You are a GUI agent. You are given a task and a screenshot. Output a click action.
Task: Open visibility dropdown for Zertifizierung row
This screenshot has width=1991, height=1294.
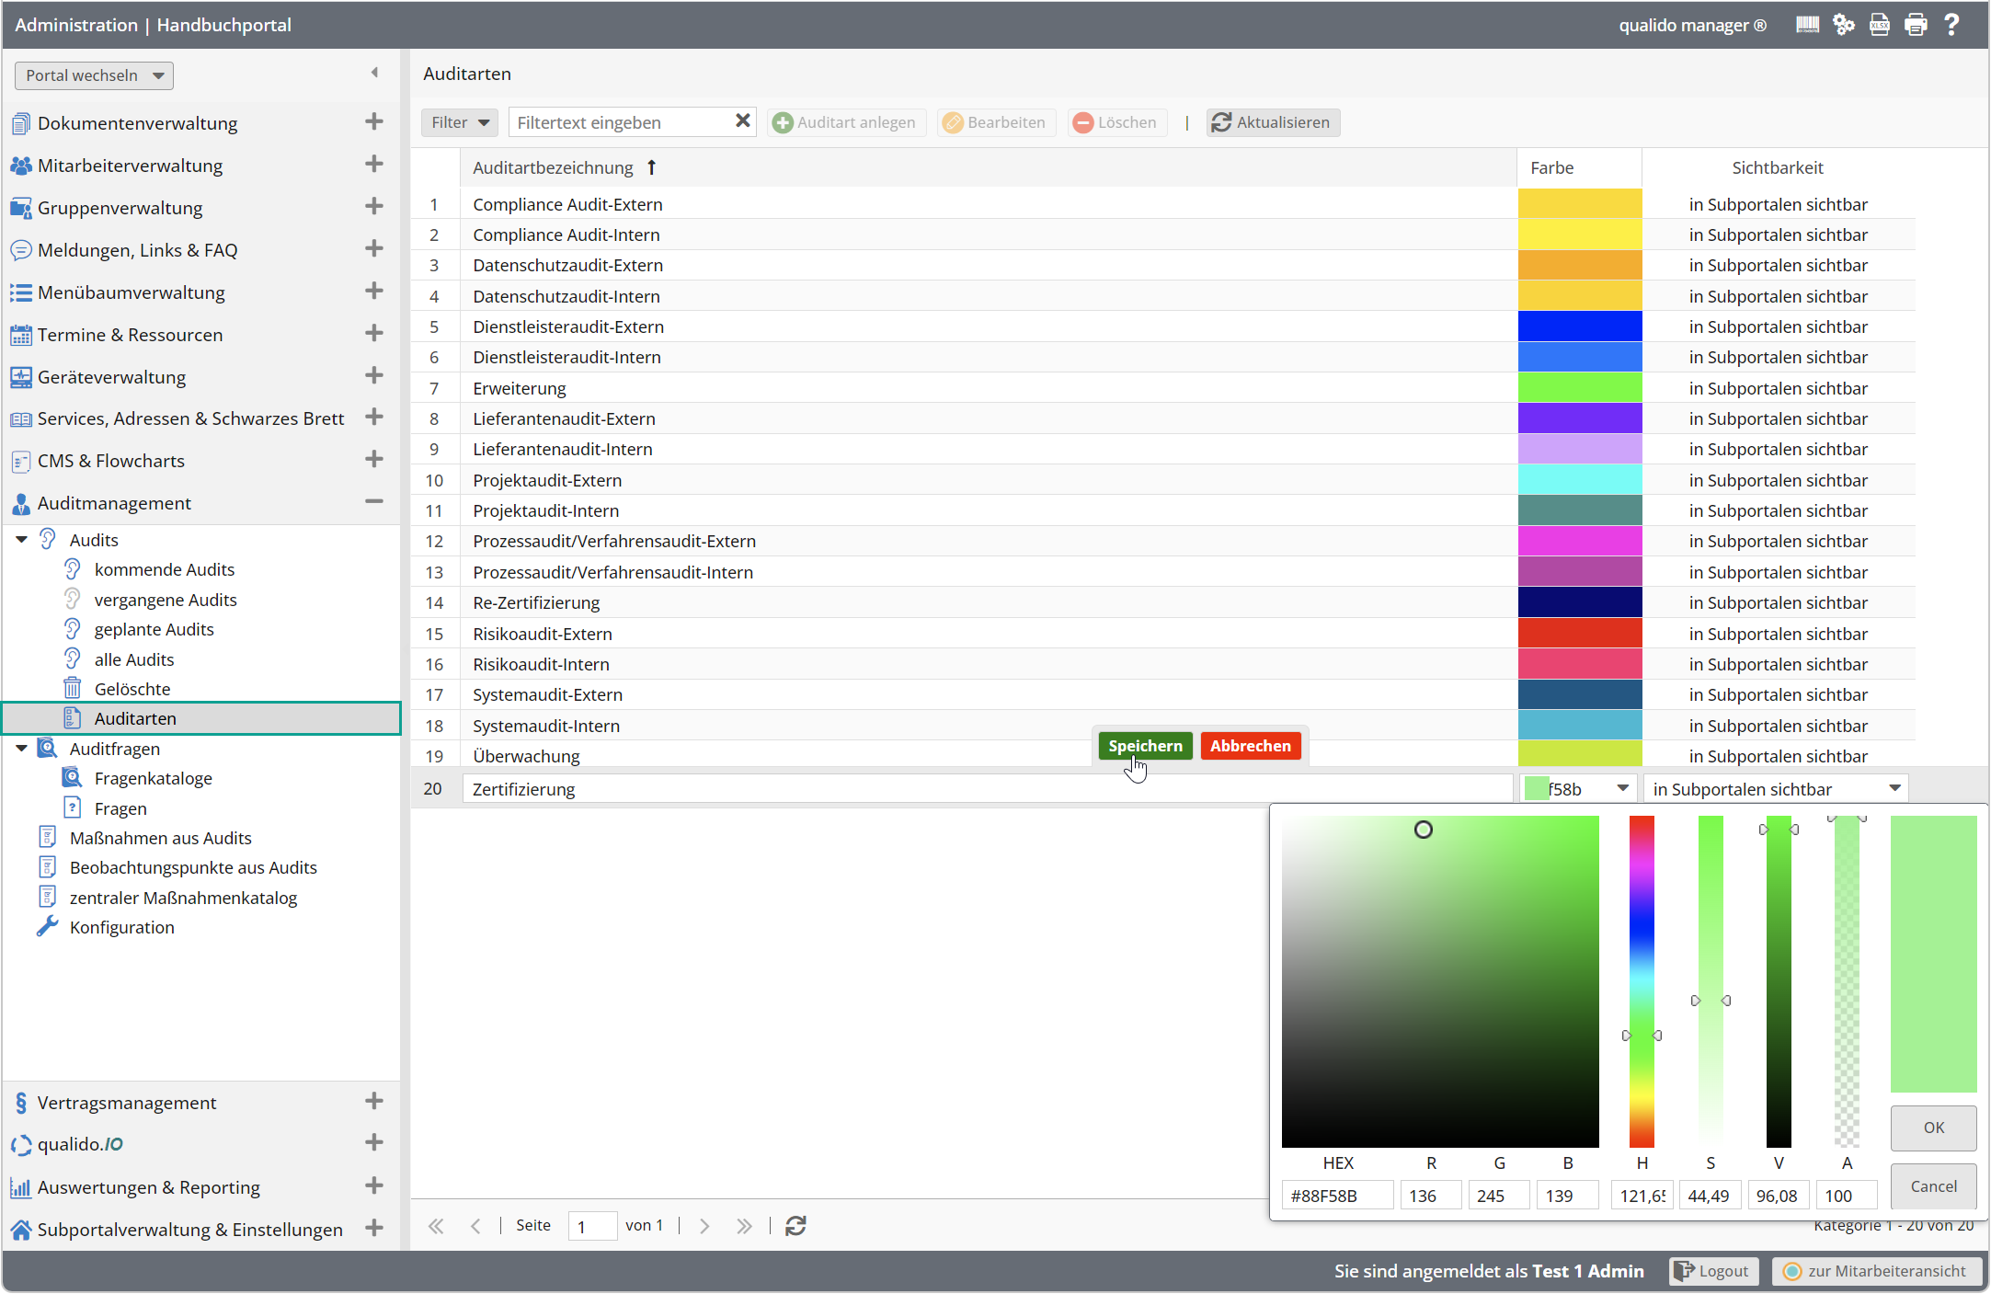[1894, 788]
